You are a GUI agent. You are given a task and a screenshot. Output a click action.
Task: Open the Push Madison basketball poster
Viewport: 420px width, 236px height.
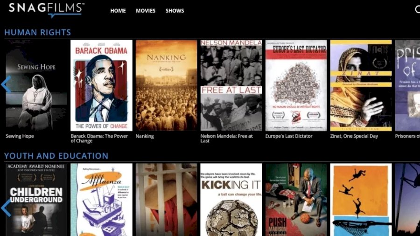(x=296, y=200)
